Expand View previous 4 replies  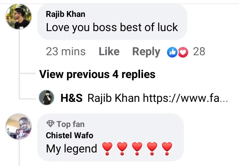[x=97, y=74]
